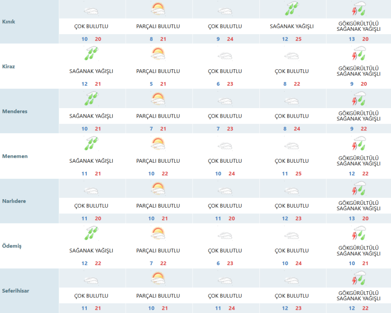
Task: Click the 5 / 21 temperature in Kiraz row
Action: (x=158, y=84)
